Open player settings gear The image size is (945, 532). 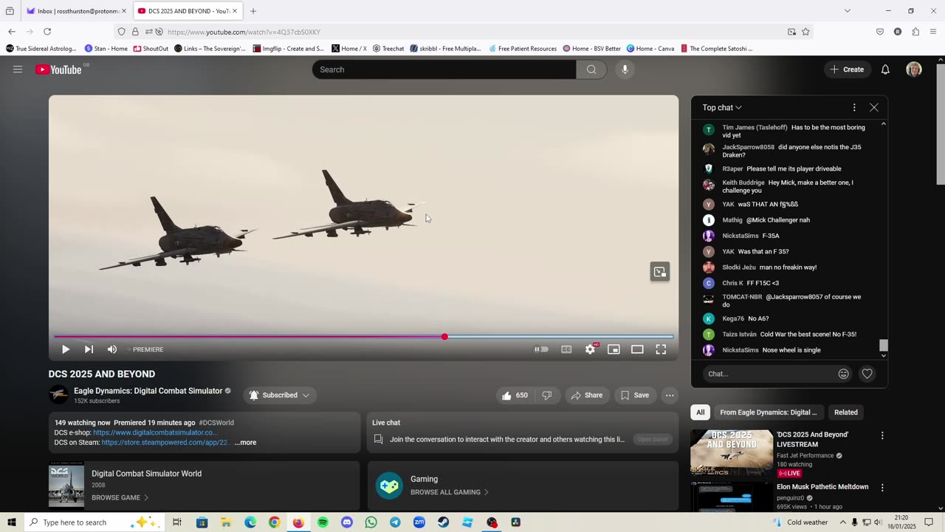click(590, 349)
